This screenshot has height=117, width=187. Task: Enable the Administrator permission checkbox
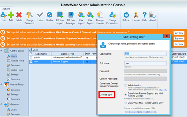pos(126,85)
